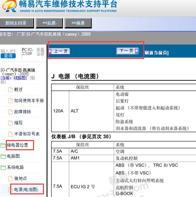Click folder icon beside 系统电路
196x197 pixels.
coord(3,167)
